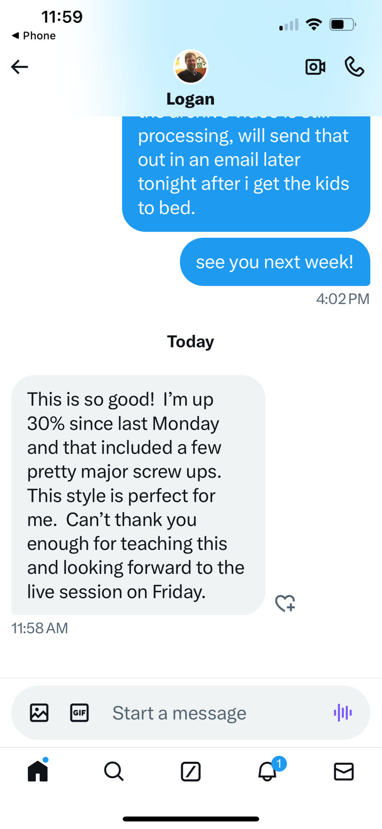Add a heart reaction to Logan's message
The height and width of the screenshot is (829, 382).
(285, 603)
